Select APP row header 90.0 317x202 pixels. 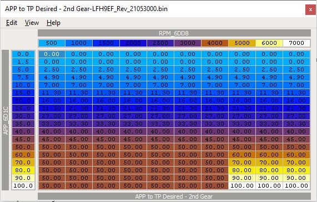[x=23, y=178]
